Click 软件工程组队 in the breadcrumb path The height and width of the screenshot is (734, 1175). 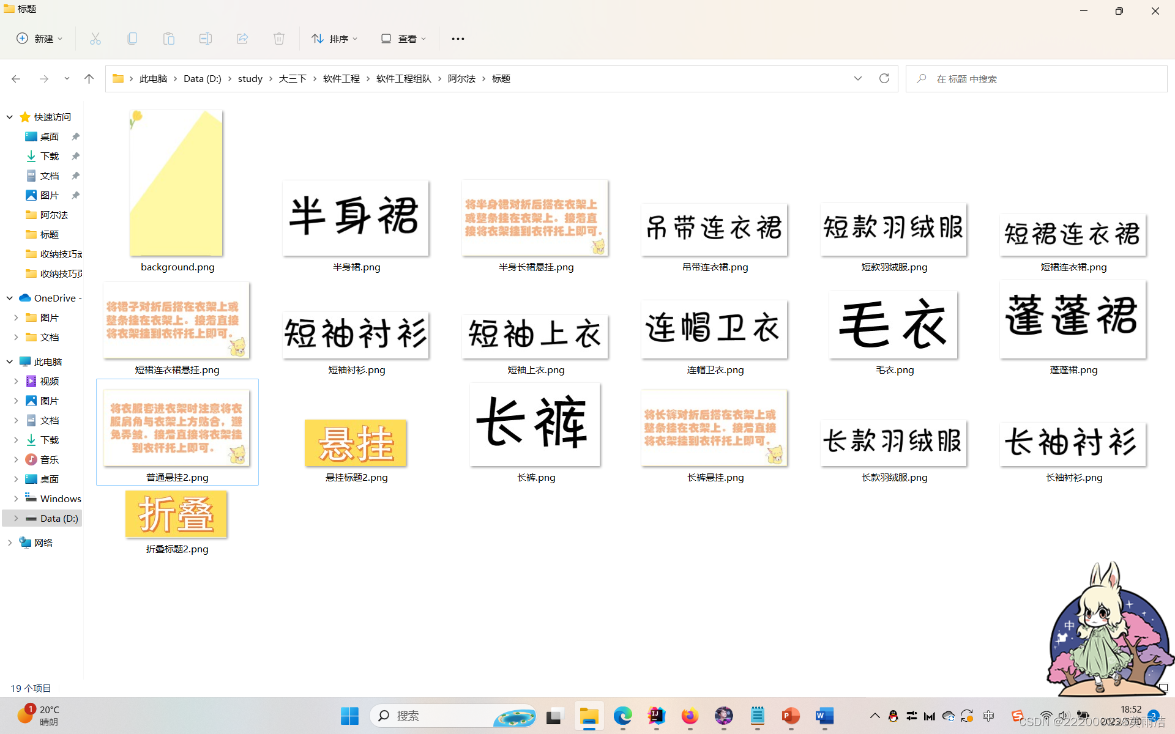click(x=403, y=78)
